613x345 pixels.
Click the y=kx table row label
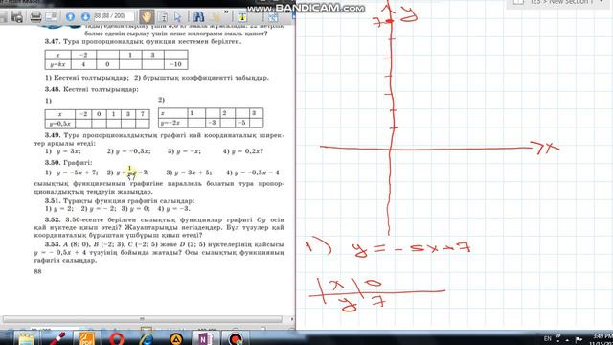(57, 64)
